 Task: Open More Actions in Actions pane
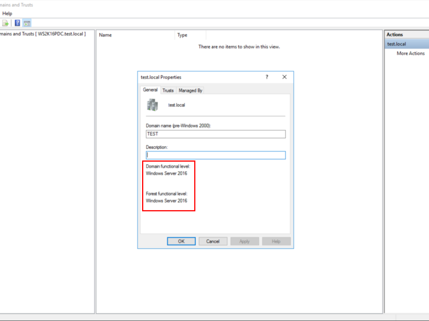pyautogui.click(x=411, y=53)
